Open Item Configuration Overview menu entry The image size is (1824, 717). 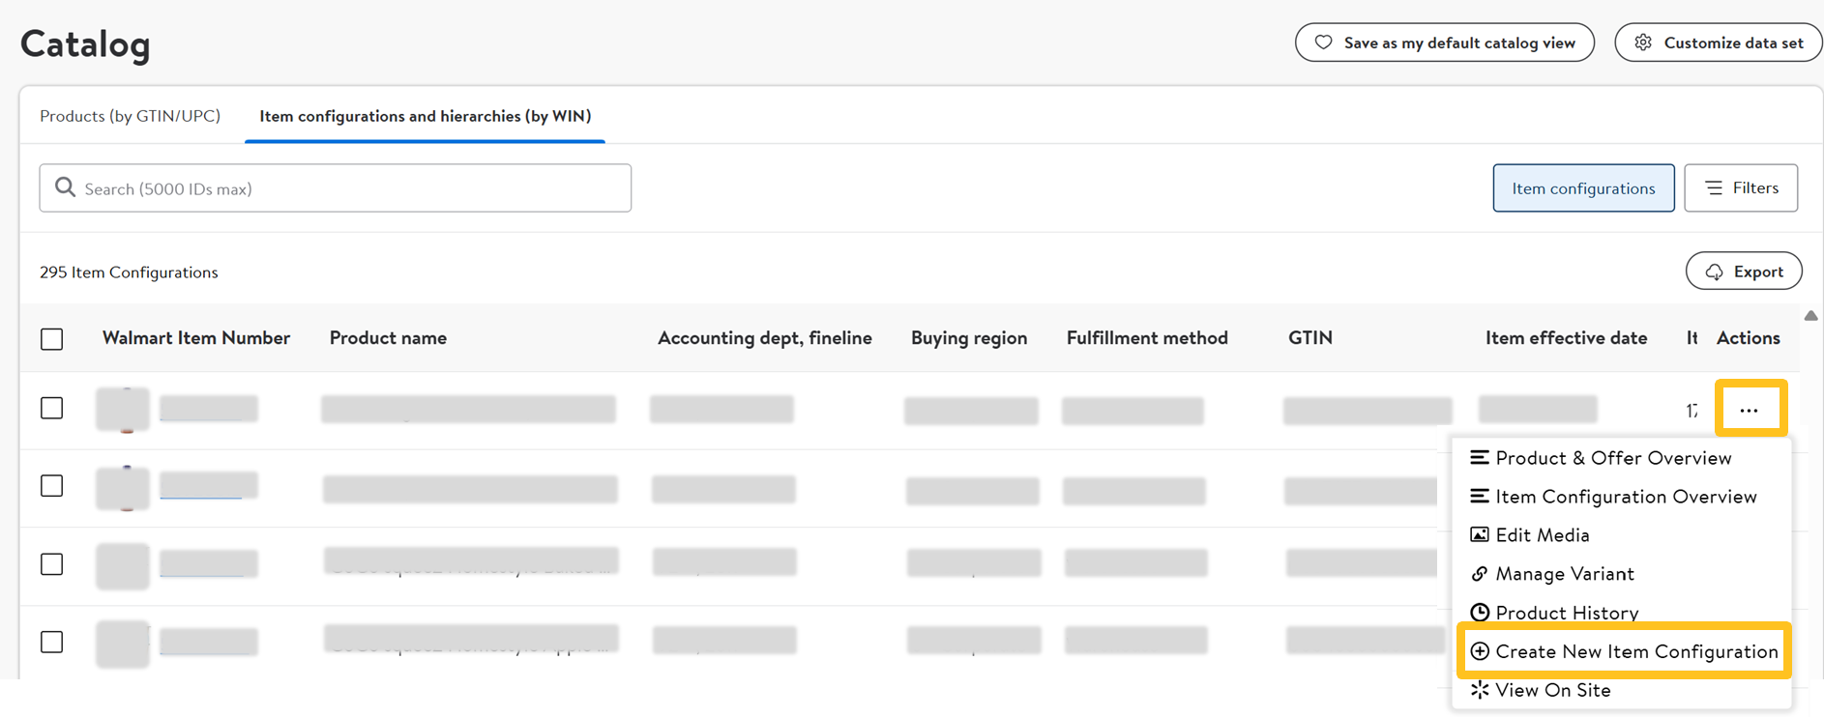(1625, 497)
